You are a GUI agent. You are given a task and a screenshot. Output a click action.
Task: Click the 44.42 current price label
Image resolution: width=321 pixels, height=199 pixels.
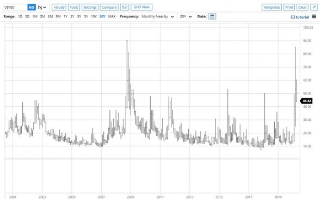click(x=306, y=101)
